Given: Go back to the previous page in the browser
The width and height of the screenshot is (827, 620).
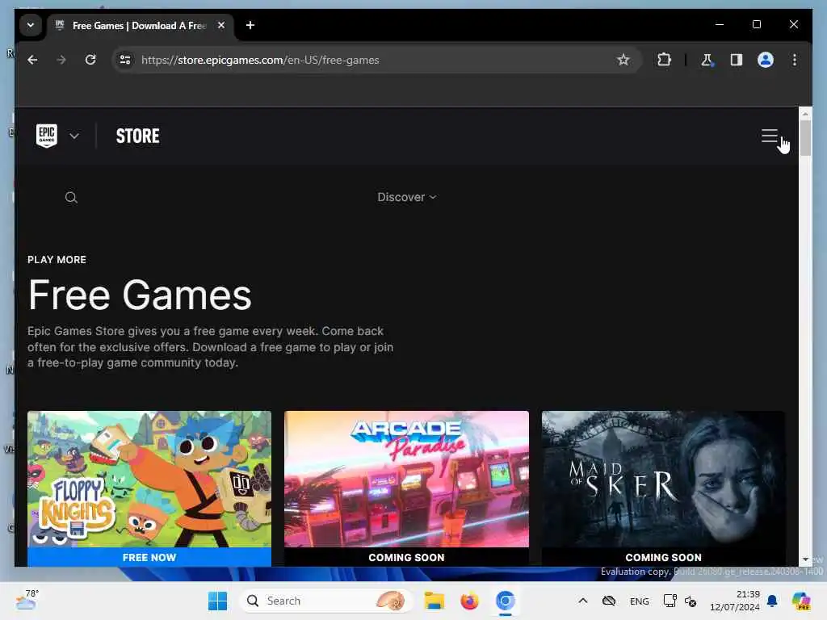Looking at the screenshot, I should coord(32,60).
